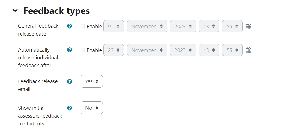Screen dimensions: 284x133
Task: Open year dropdown for general feedback date
Action: click(183, 26)
